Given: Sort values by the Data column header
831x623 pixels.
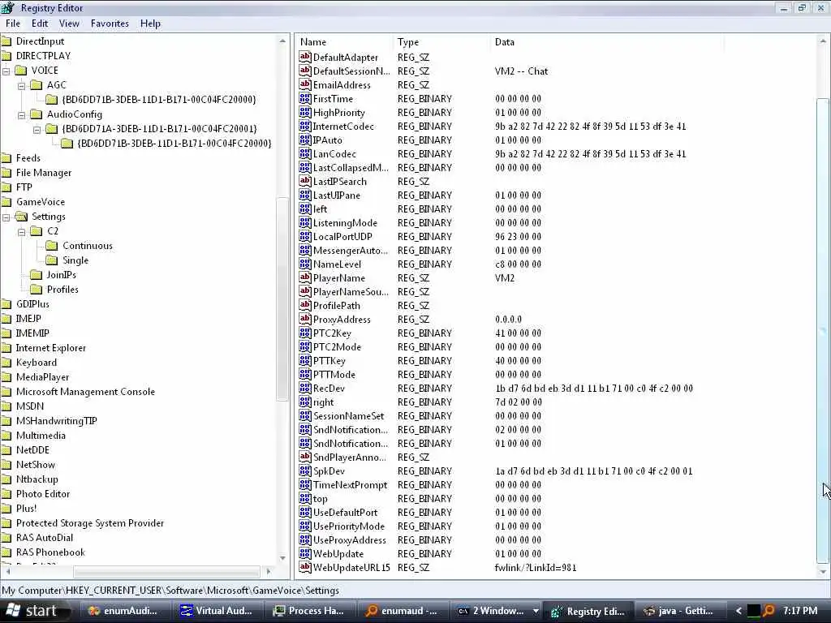Looking at the screenshot, I should tap(607, 42).
